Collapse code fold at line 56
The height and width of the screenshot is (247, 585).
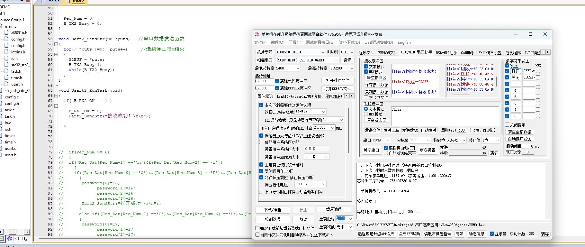tap(56, 44)
